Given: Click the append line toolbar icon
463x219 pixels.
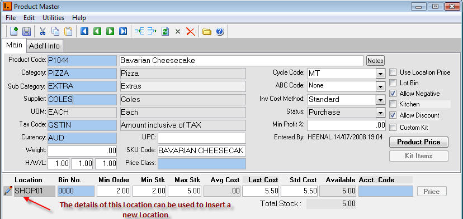Looking at the screenshot, I should (x=152, y=31).
